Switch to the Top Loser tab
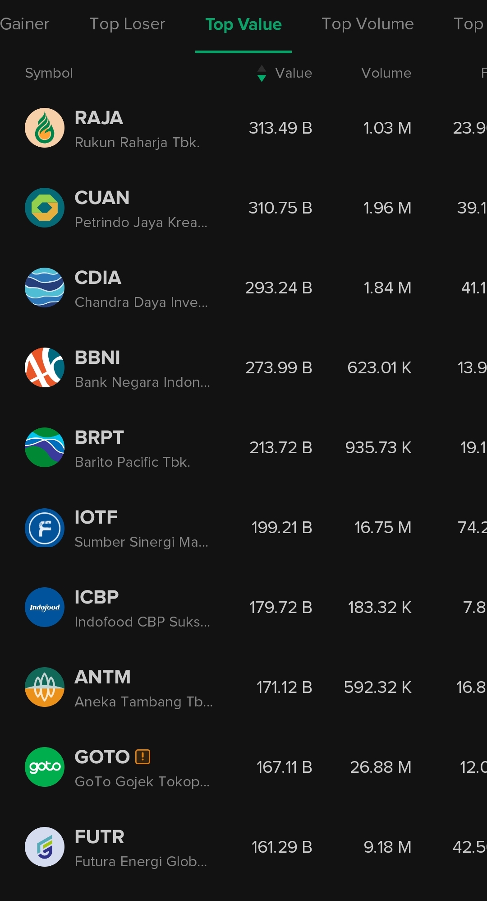 point(127,24)
